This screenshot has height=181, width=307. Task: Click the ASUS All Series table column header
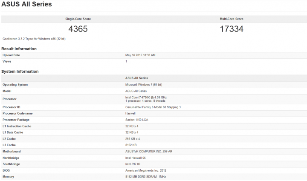137,78
